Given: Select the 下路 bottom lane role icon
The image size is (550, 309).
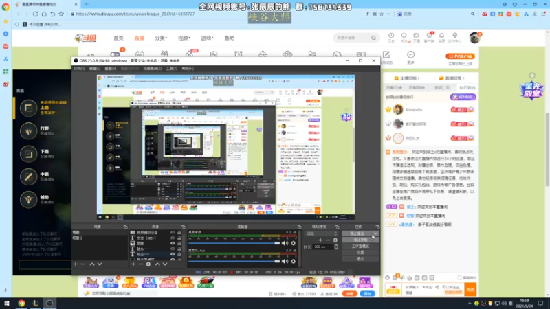Looking at the screenshot, I should pyautogui.click(x=28, y=154).
